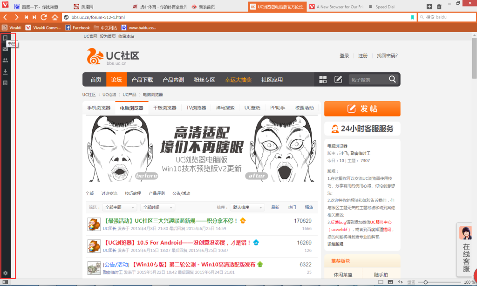
Task: Toggle image loading in the status bar
Action: point(390,282)
